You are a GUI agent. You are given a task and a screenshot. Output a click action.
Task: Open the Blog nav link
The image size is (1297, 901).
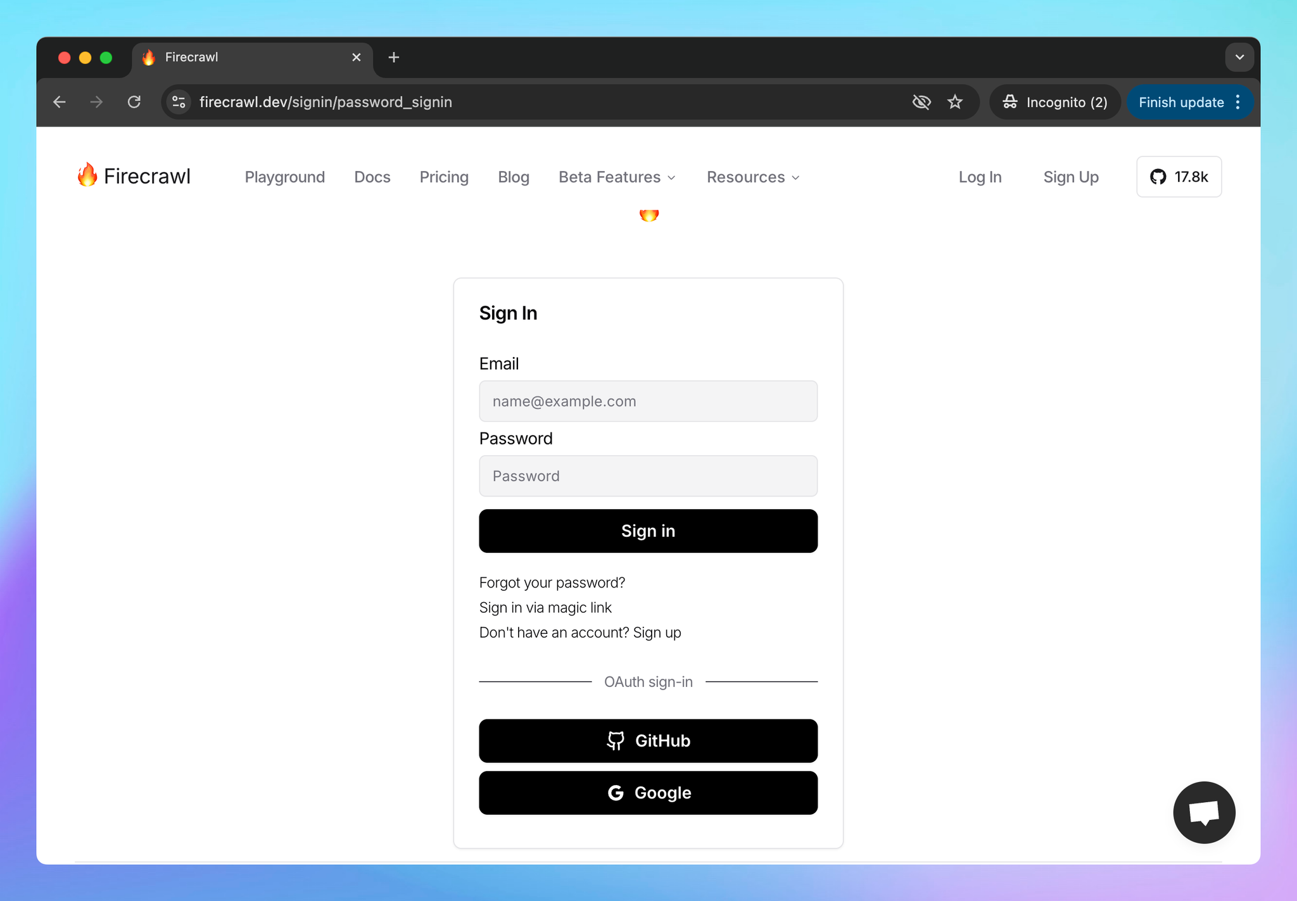(514, 177)
